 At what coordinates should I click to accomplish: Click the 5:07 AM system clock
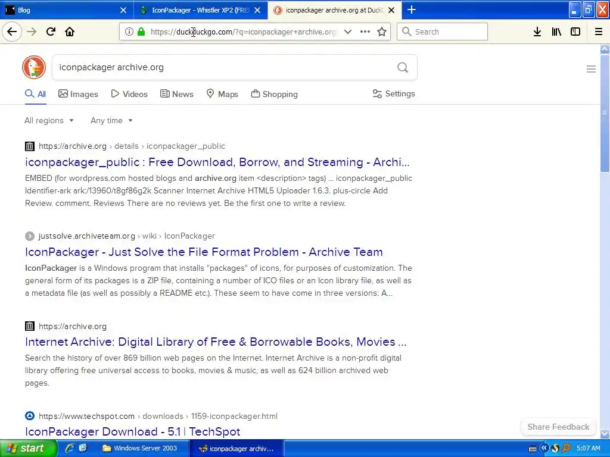click(588, 448)
